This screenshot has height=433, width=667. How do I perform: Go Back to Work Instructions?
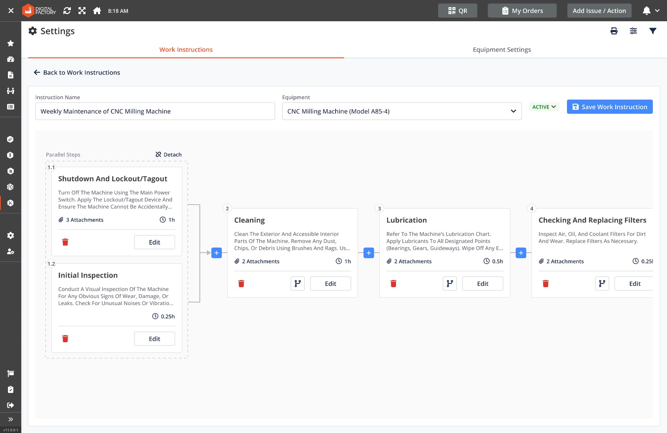[x=77, y=73]
